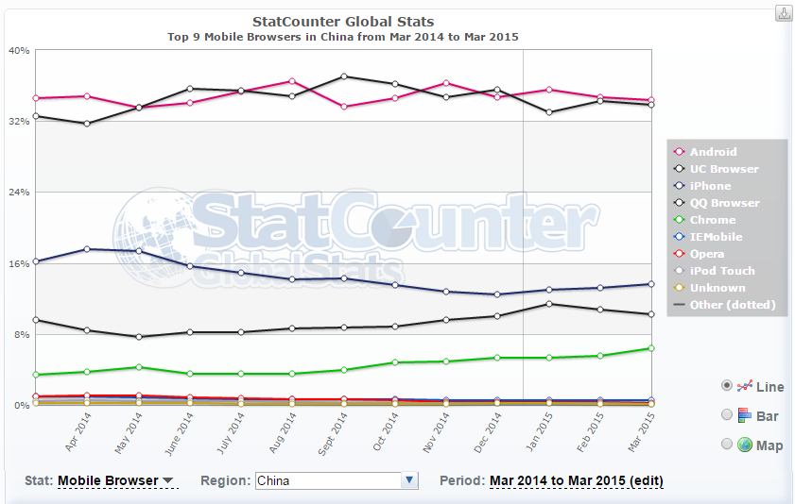Click the download chart icon
The height and width of the screenshot is (504, 795).
784,13
